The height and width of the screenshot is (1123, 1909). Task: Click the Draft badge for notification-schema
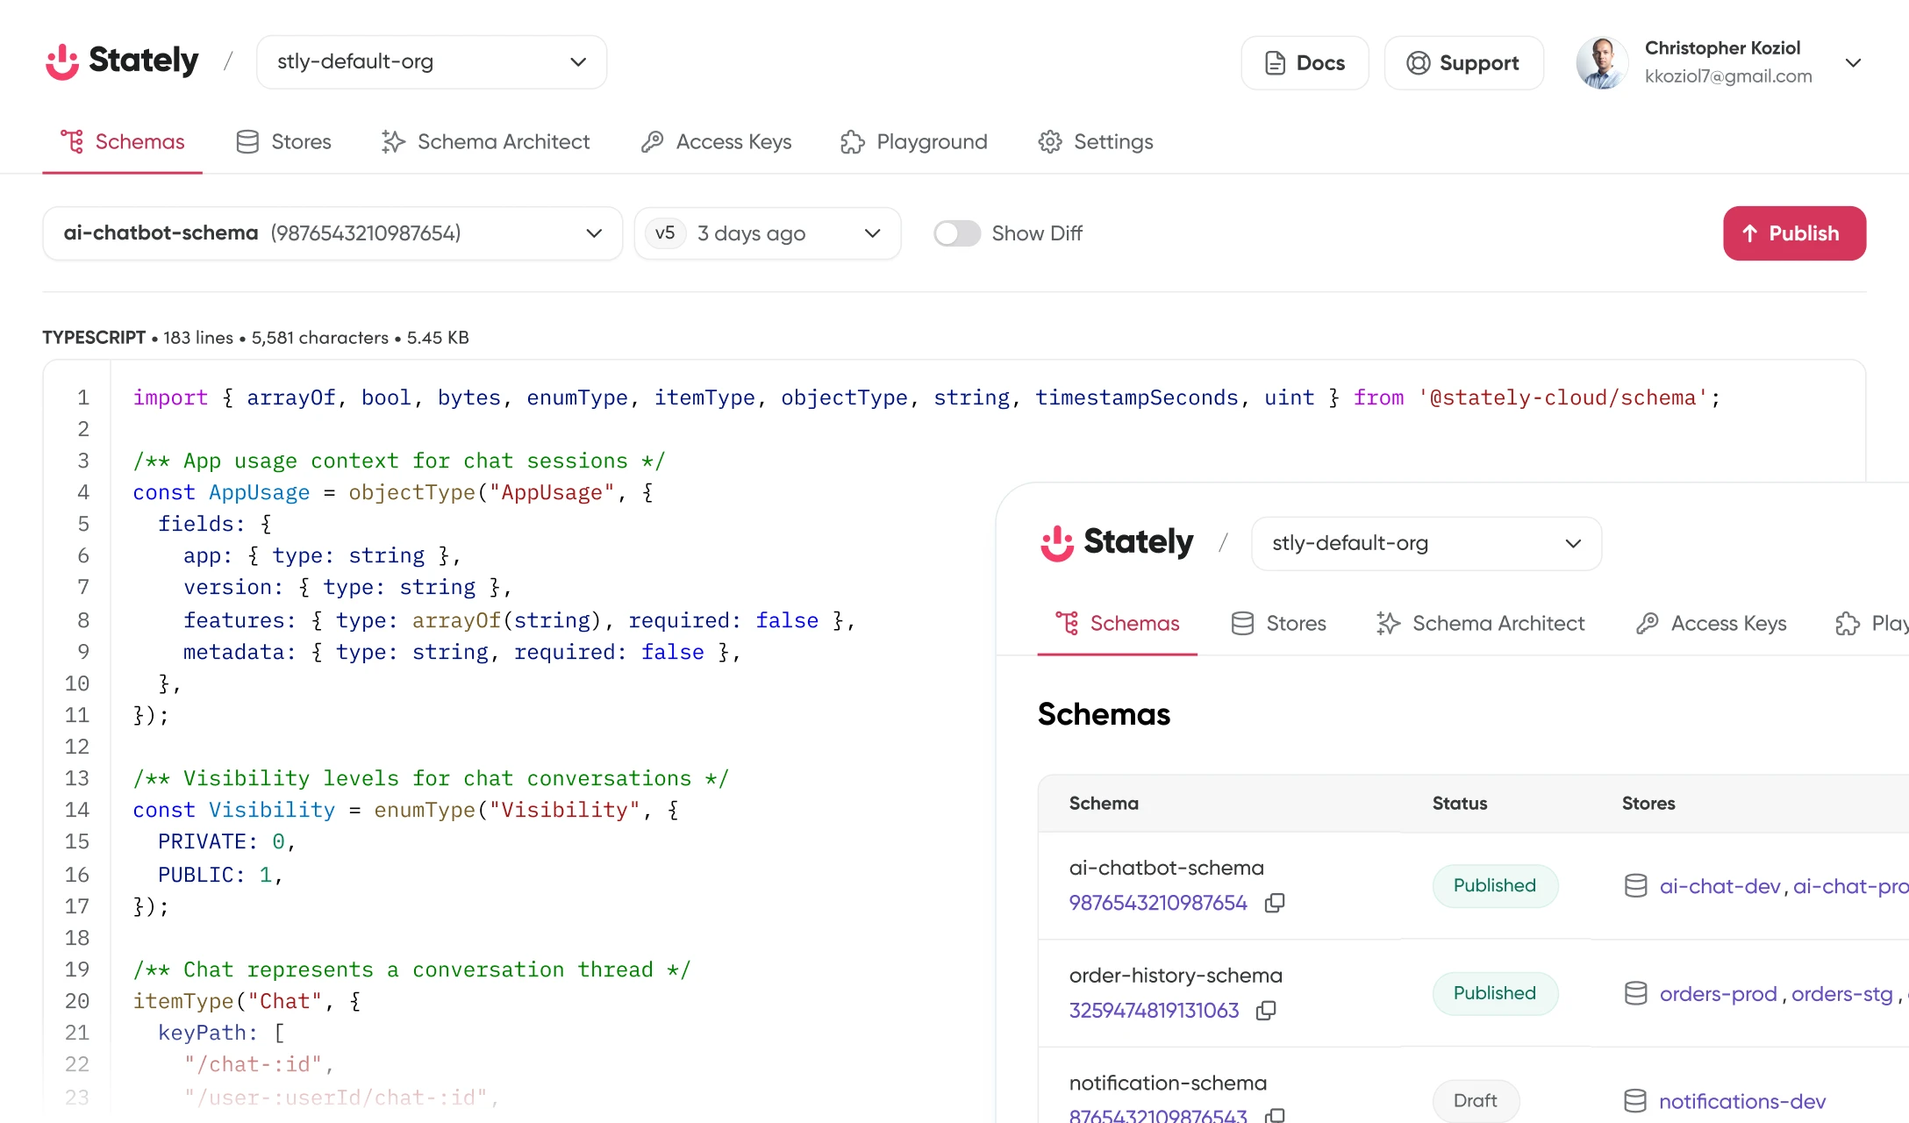[x=1476, y=1101]
